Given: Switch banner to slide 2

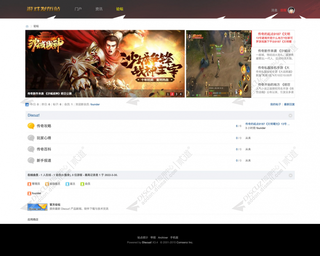Looking at the screenshot, I should pyautogui.click(x=172, y=94).
